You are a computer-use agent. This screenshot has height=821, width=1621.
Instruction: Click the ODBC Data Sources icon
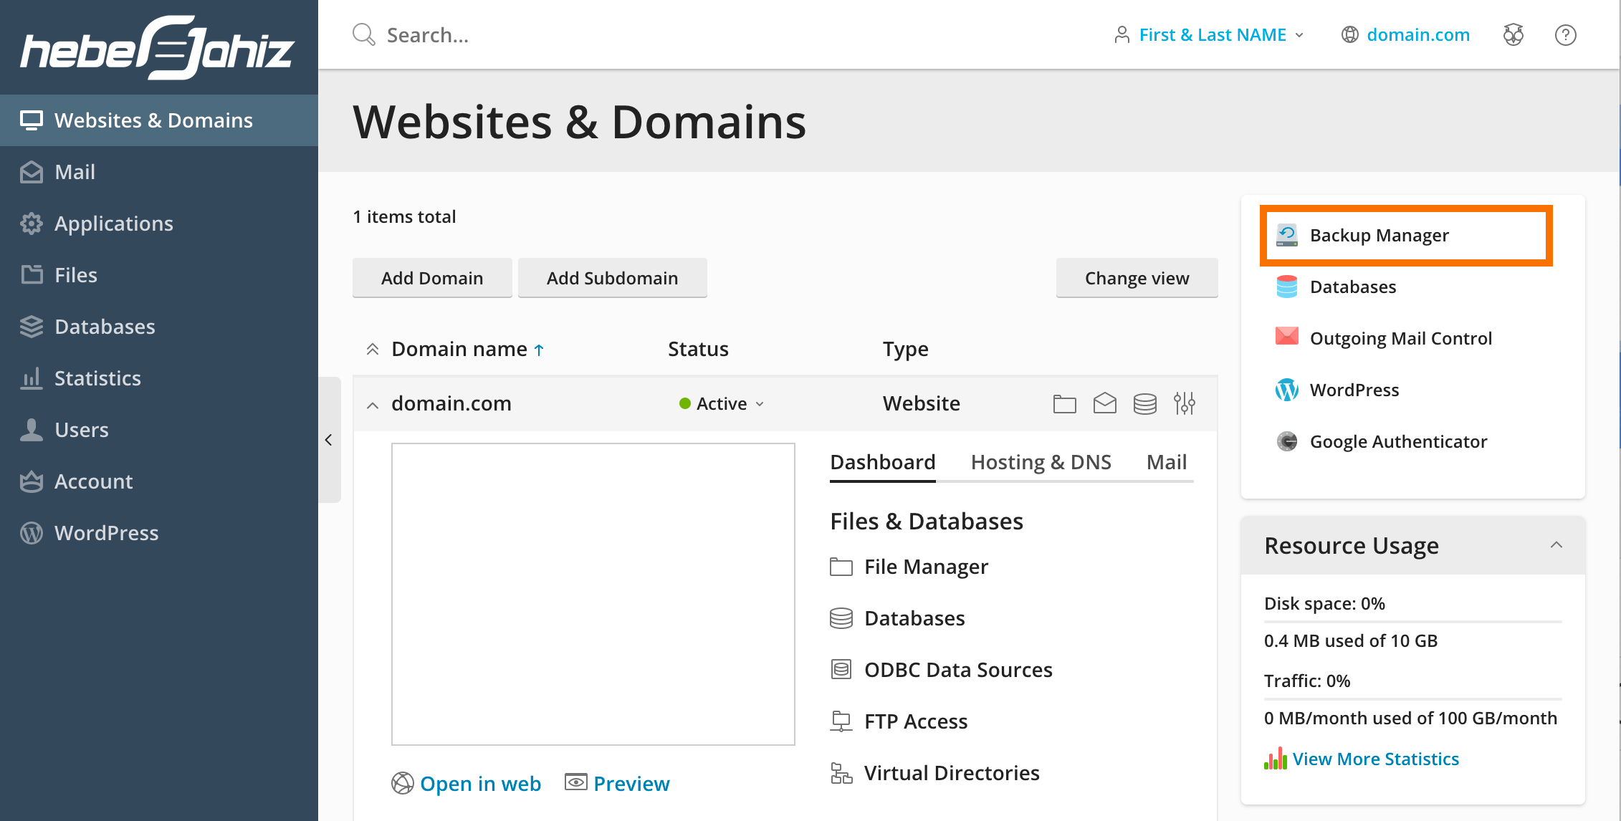point(841,670)
